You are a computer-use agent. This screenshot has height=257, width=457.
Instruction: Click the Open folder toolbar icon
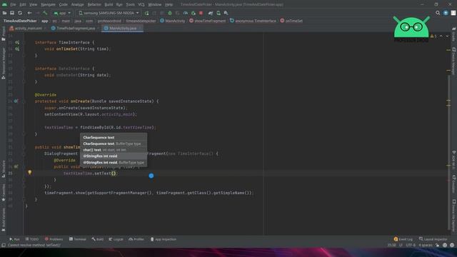tap(4, 13)
